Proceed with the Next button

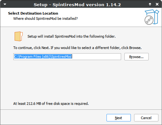[x=118, y=118]
